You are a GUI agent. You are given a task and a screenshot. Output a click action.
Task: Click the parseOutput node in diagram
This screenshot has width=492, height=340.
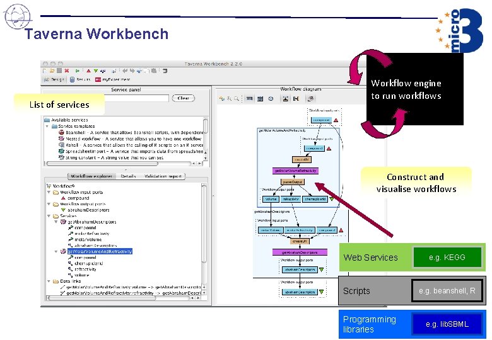[293, 182]
